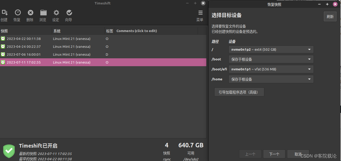
Task: Launch the Wizard (向导) checkmark icon
Action: [69, 13]
